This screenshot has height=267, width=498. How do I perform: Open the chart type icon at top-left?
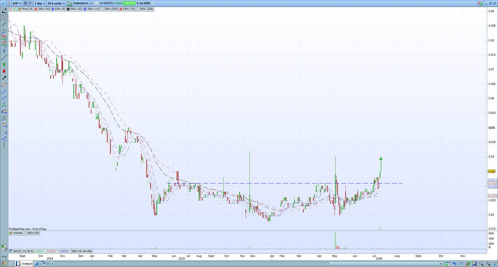[3, 3]
